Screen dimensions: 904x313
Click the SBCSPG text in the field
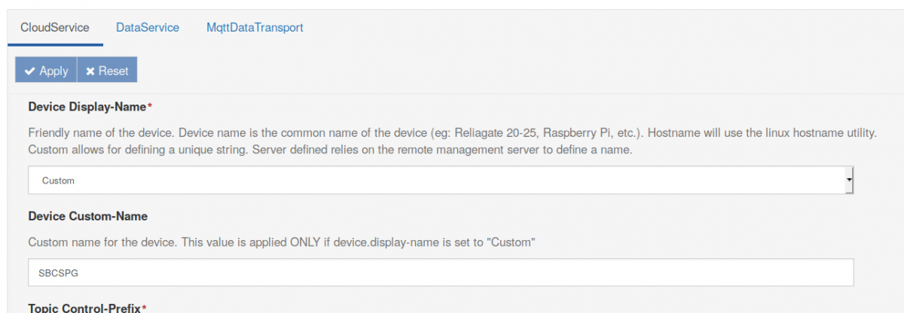59,273
